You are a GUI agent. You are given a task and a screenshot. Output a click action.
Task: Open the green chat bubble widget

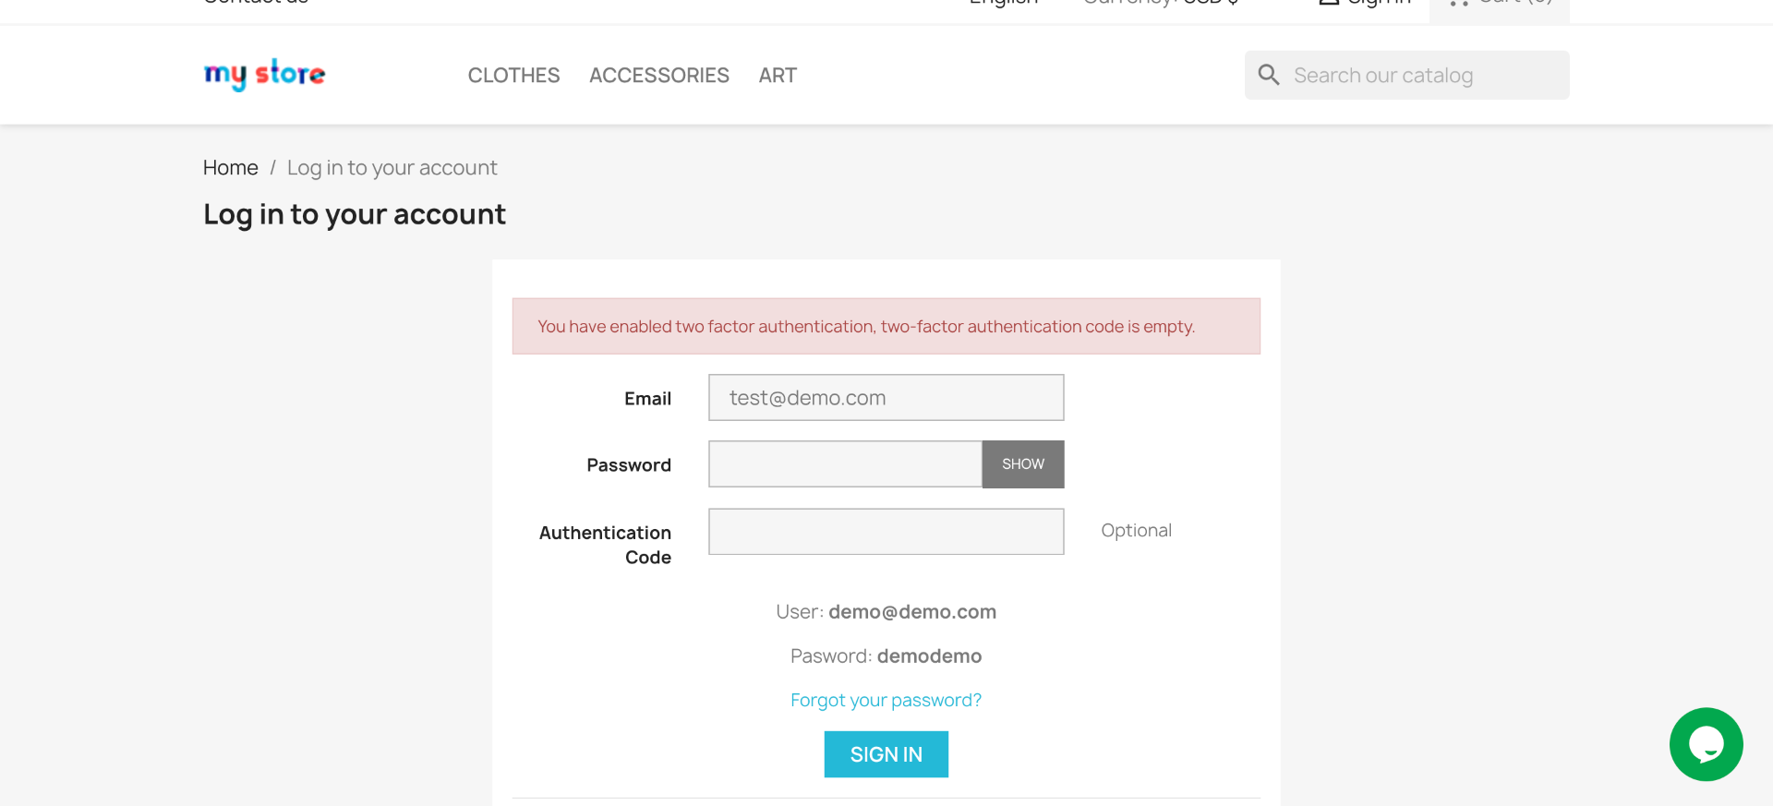(x=1706, y=744)
